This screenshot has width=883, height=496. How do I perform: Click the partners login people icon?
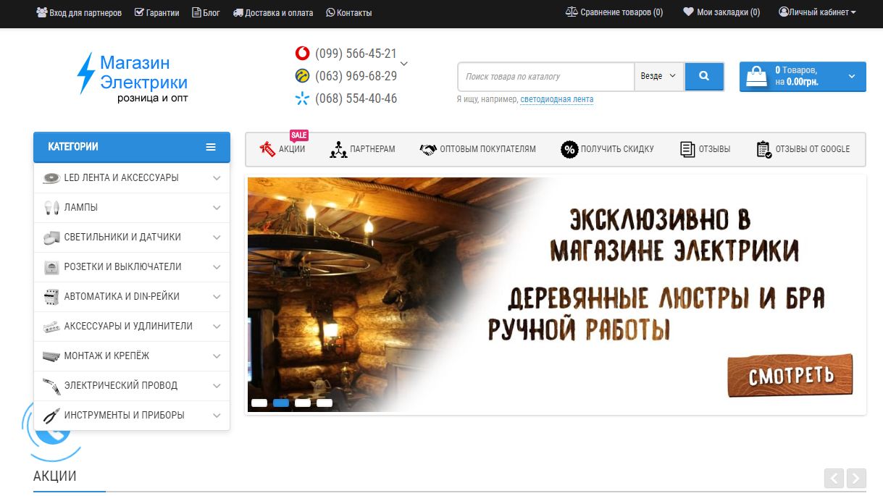pyautogui.click(x=41, y=12)
